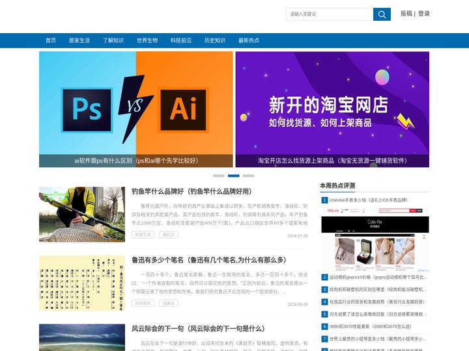Open hot item 2 运动相机gopro10价格

click(x=378, y=278)
